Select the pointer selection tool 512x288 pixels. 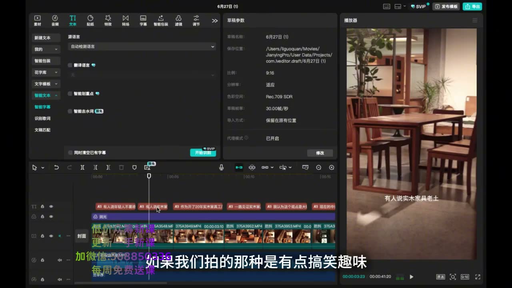34,168
